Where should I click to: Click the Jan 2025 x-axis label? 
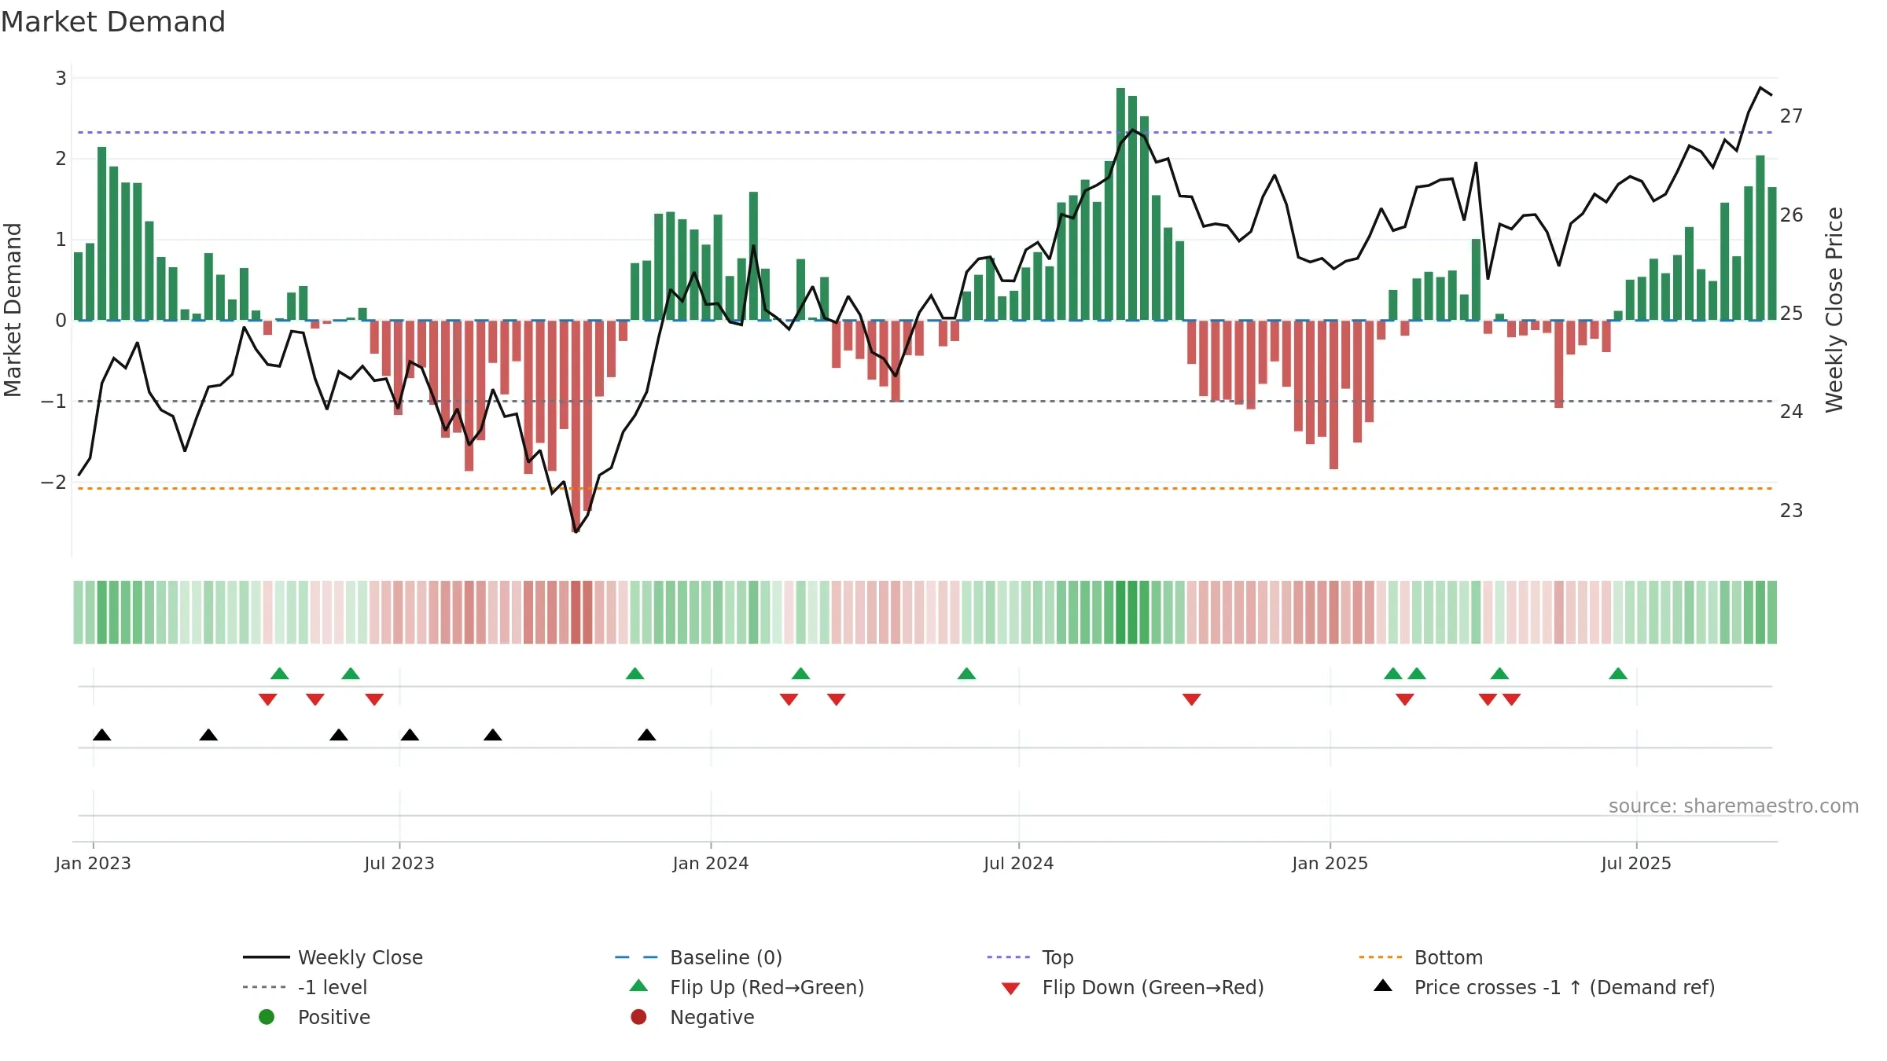(x=1330, y=863)
